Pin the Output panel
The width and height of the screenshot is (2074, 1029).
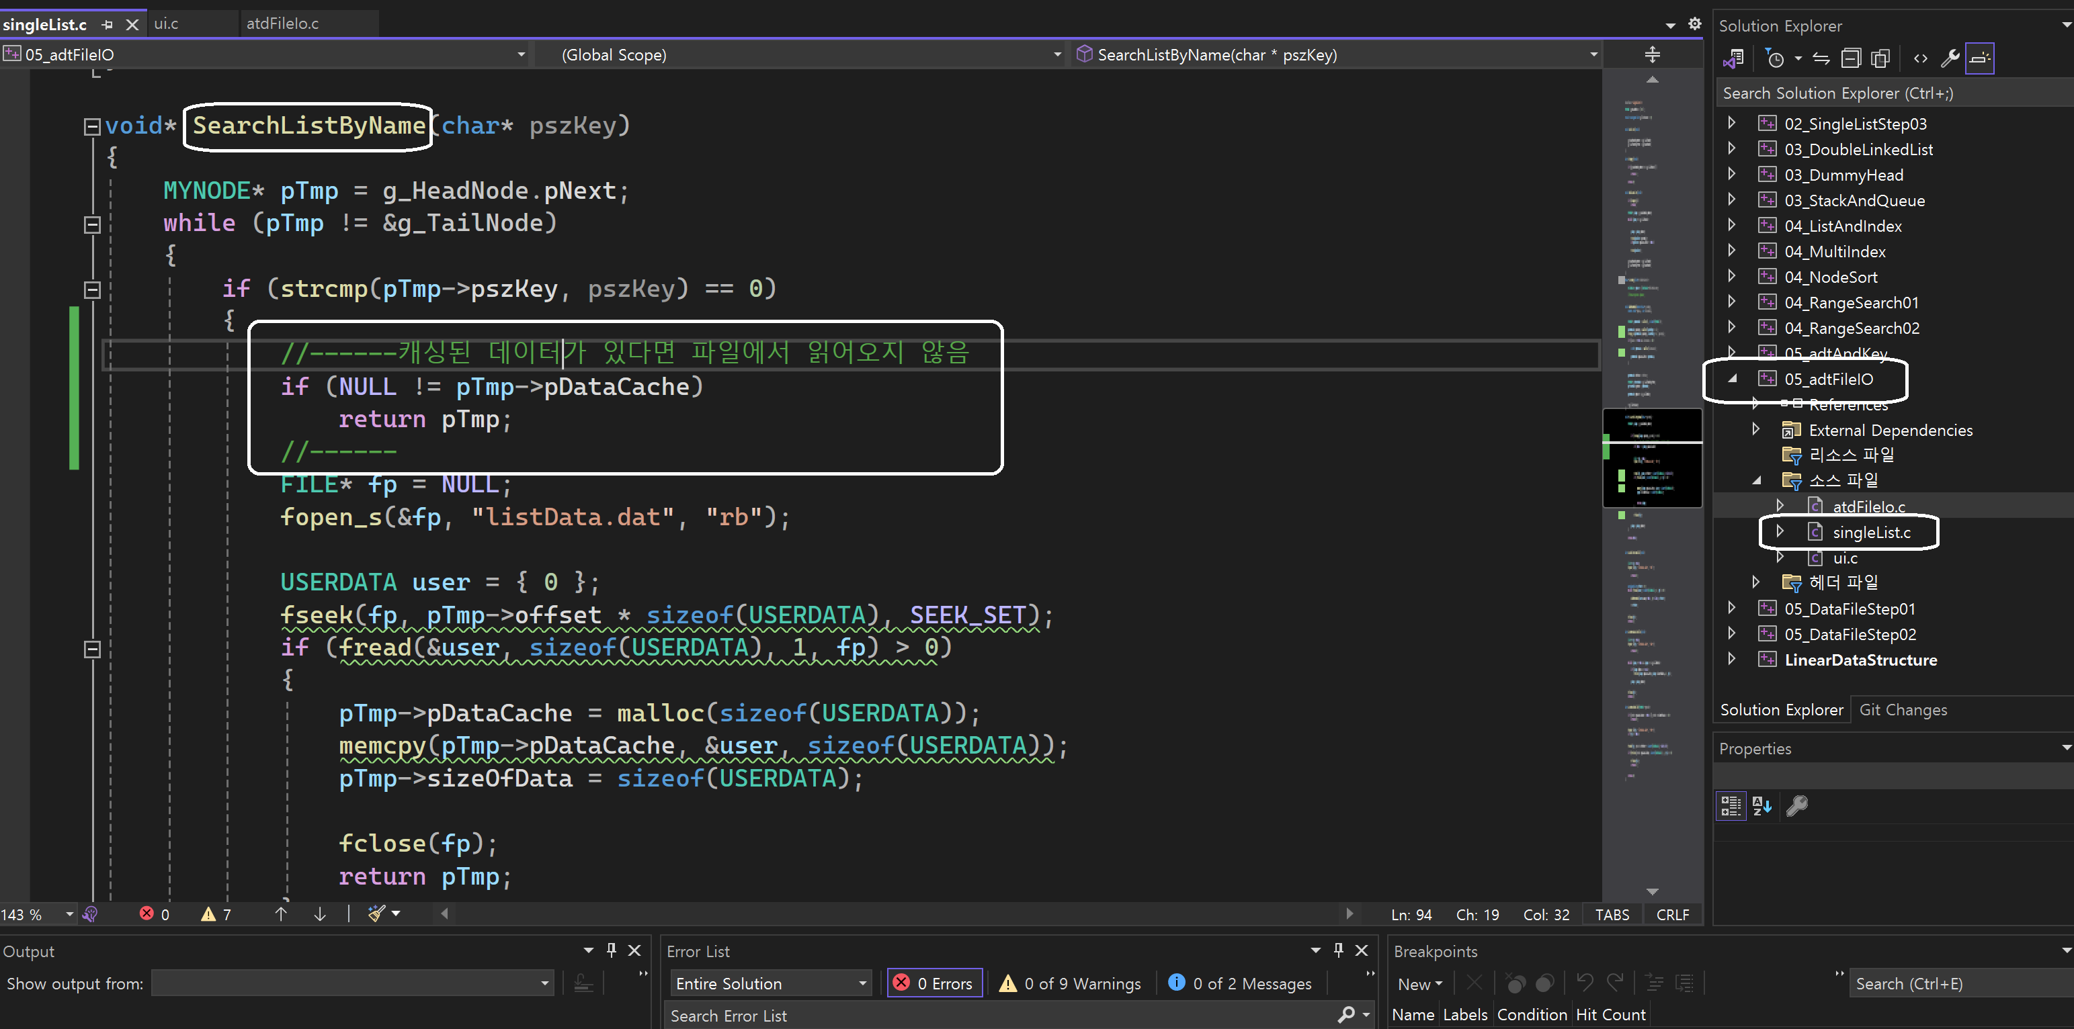611,950
